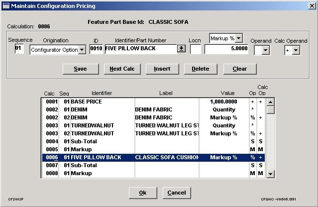Click the list scrollbar up arrow
Screen dimensions: 318x207
point(270,102)
